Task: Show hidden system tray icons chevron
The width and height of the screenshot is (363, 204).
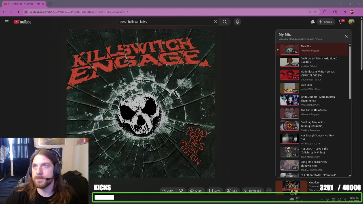Action: pyautogui.click(x=321, y=199)
